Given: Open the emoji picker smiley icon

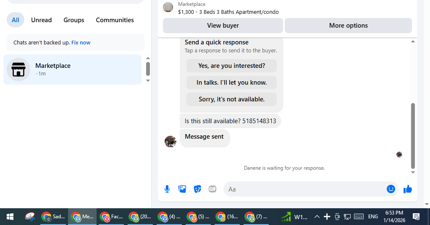Looking at the screenshot, I should pyautogui.click(x=391, y=189).
